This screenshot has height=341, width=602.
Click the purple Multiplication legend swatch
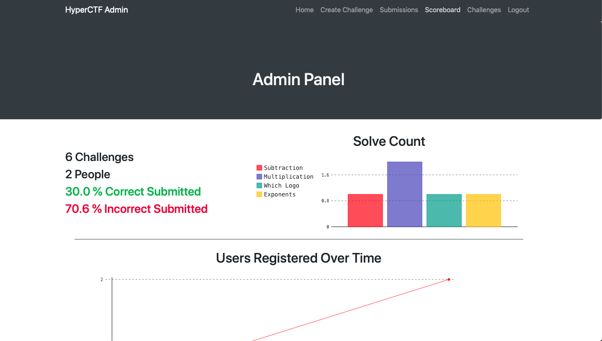click(x=259, y=177)
